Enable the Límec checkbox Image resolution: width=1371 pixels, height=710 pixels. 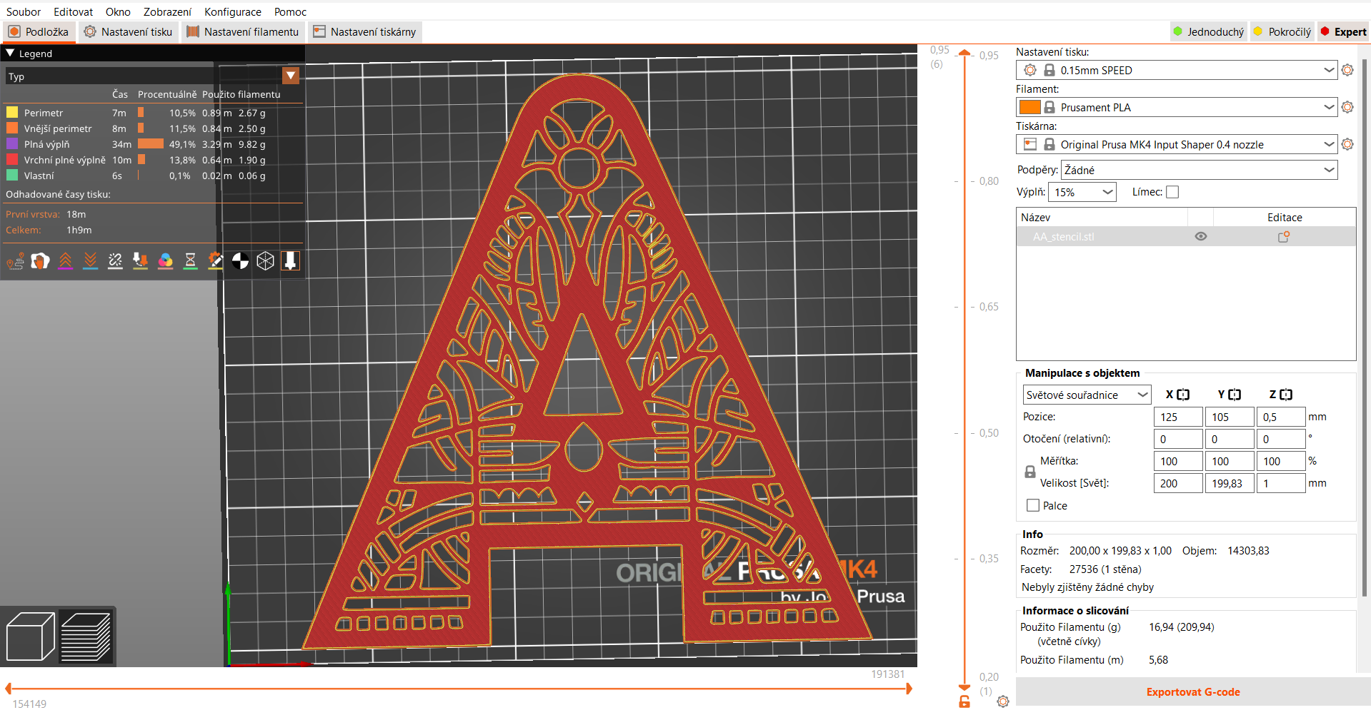pyautogui.click(x=1172, y=192)
